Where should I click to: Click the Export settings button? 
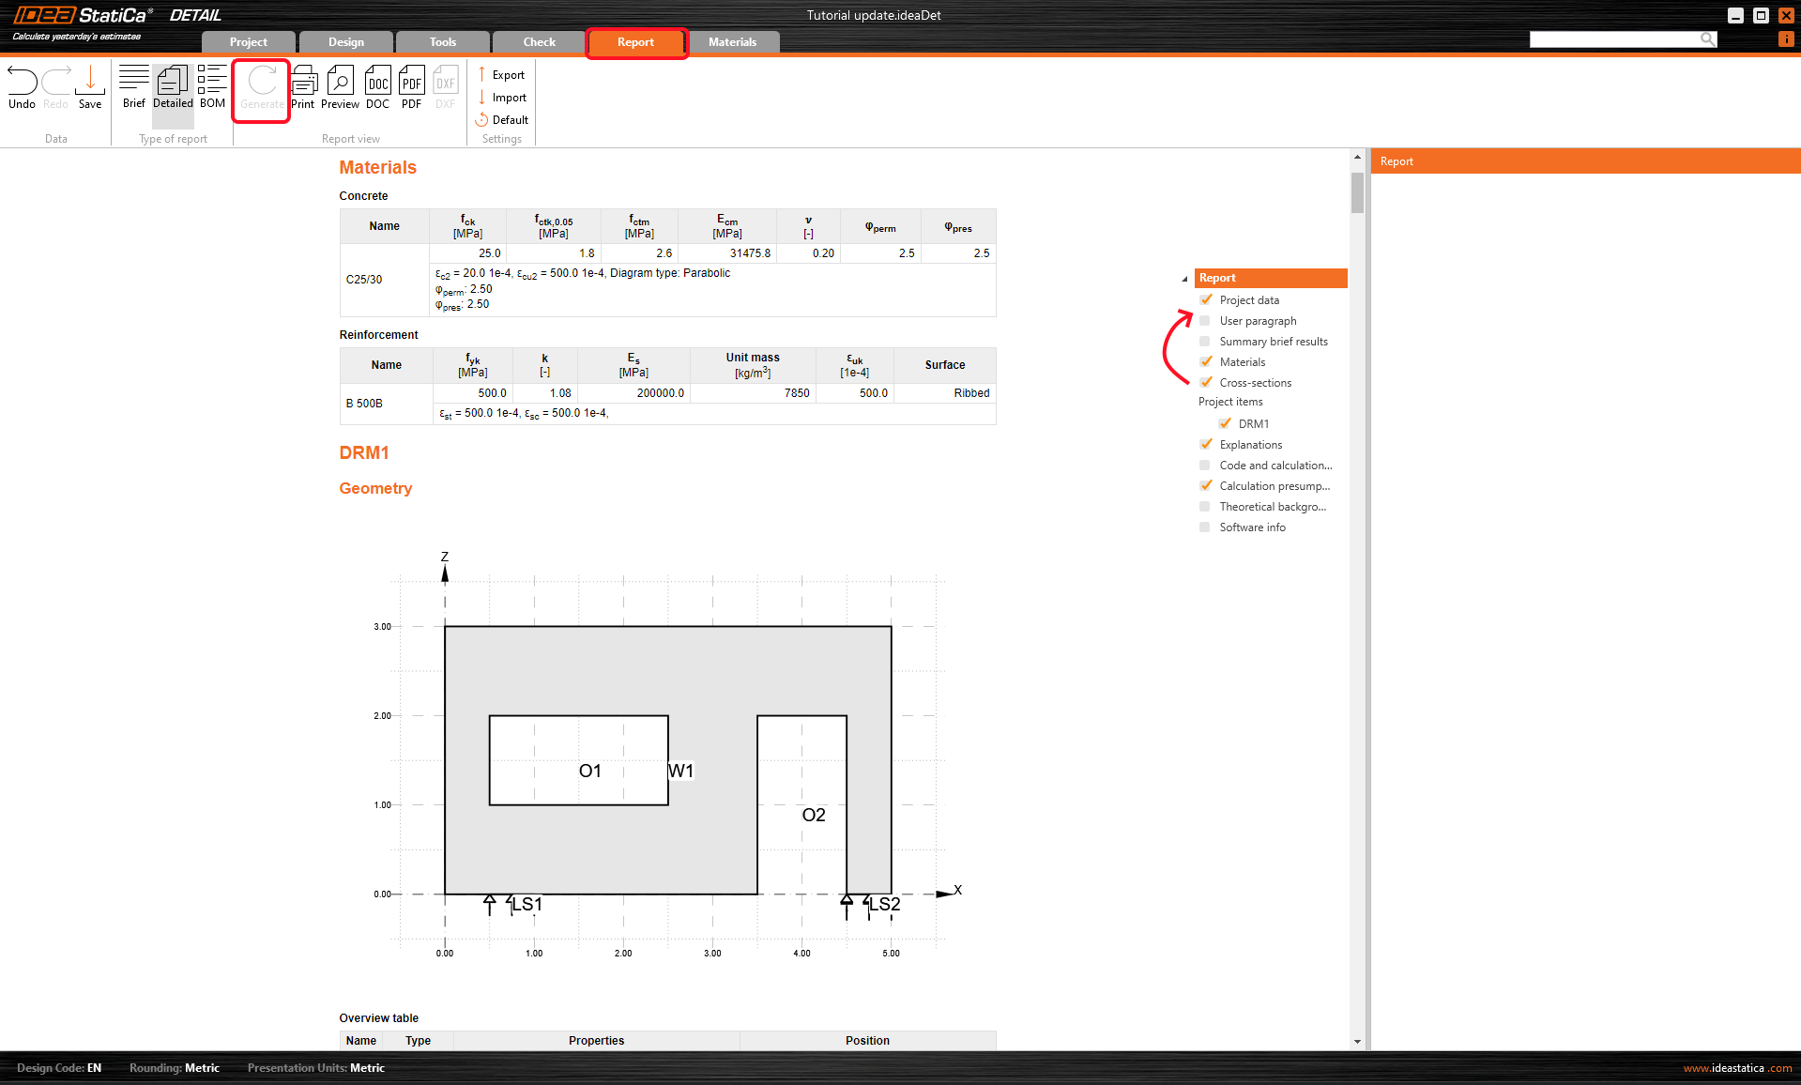pyautogui.click(x=501, y=75)
